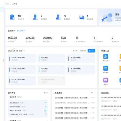121x121 pixels.
Task: Click the 6000.00 今日业绩 value
Action: click(x=30, y=38)
